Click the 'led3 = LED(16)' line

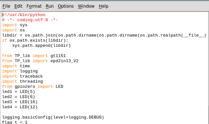click(x=20, y=102)
